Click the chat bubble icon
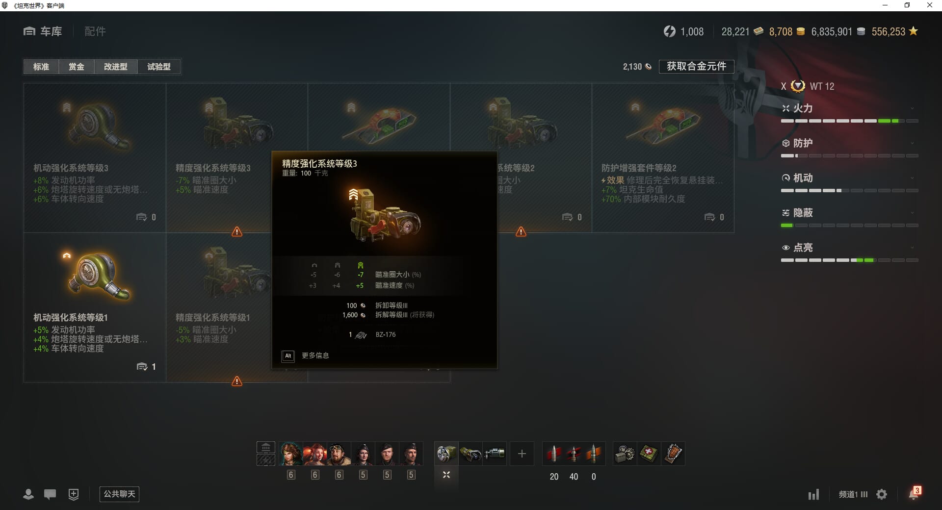This screenshot has width=942, height=510. pos(50,494)
